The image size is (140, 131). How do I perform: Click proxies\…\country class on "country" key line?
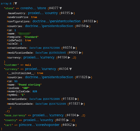coord(38,120)
